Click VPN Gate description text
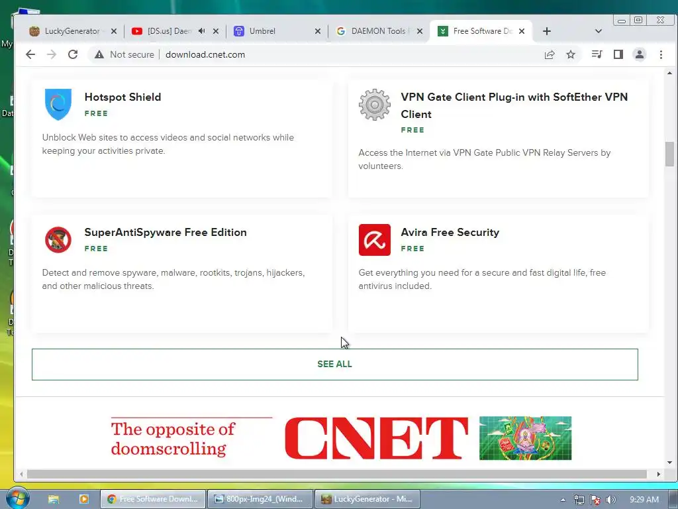 [x=484, y=159]
